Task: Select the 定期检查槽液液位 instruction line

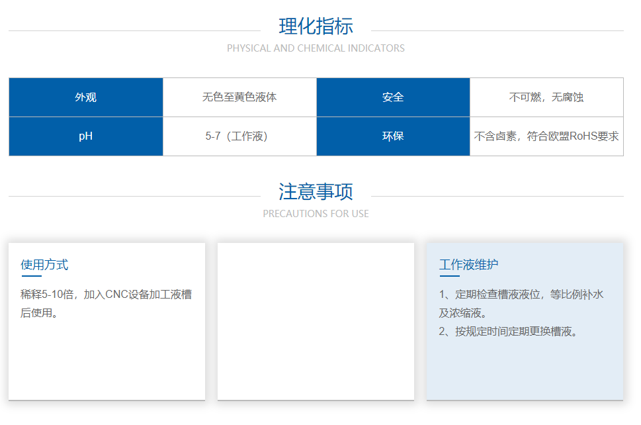Action: (x=521, y=295)
